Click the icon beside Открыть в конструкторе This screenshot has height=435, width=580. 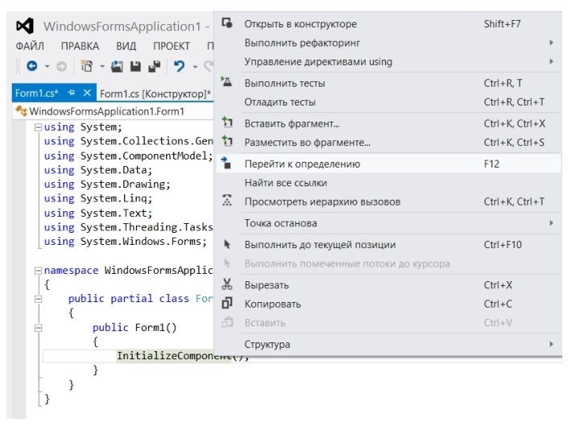pyautogui.click(x=227, y=23)
